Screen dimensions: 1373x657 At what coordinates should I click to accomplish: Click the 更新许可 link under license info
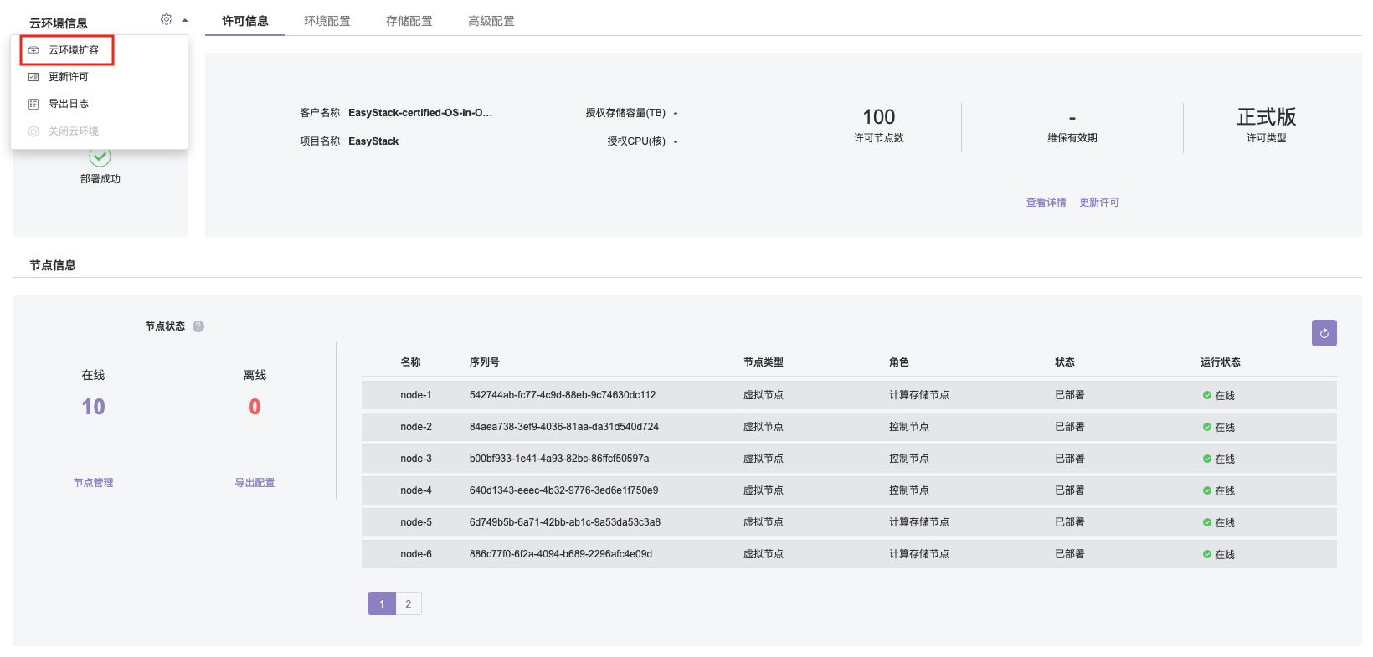click(1098, 203)
